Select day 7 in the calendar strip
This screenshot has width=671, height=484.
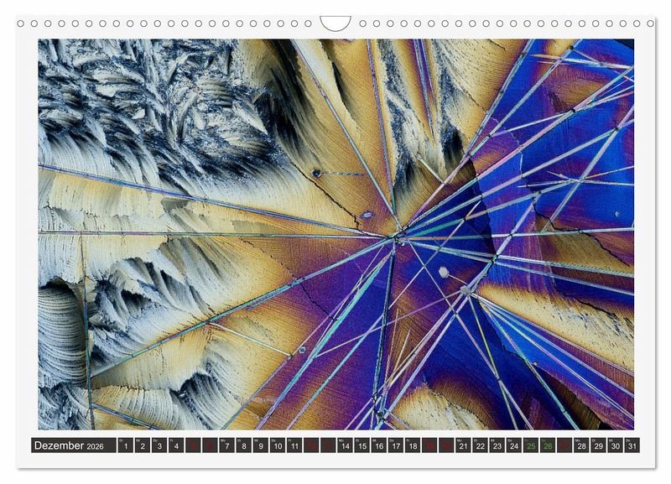click(x=226, y=446)
